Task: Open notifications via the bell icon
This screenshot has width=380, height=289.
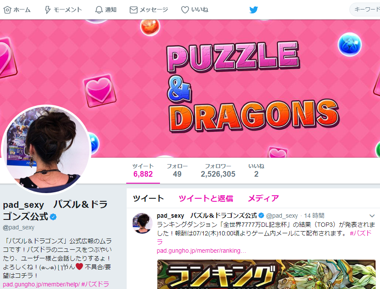Action: click(x=99, y=10)
